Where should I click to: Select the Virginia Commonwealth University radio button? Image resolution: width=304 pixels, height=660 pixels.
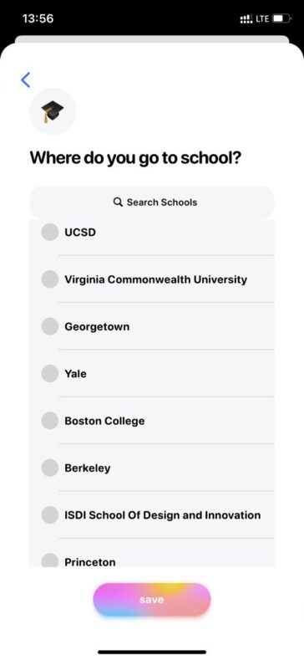[49, 279]
